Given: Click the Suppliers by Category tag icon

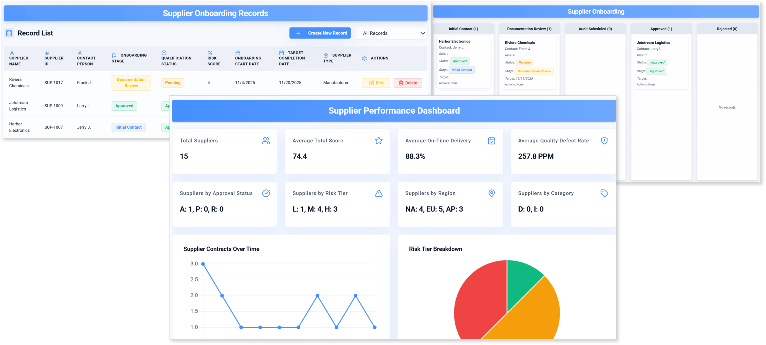Looking at the screenshot, I should pos(604,193).
